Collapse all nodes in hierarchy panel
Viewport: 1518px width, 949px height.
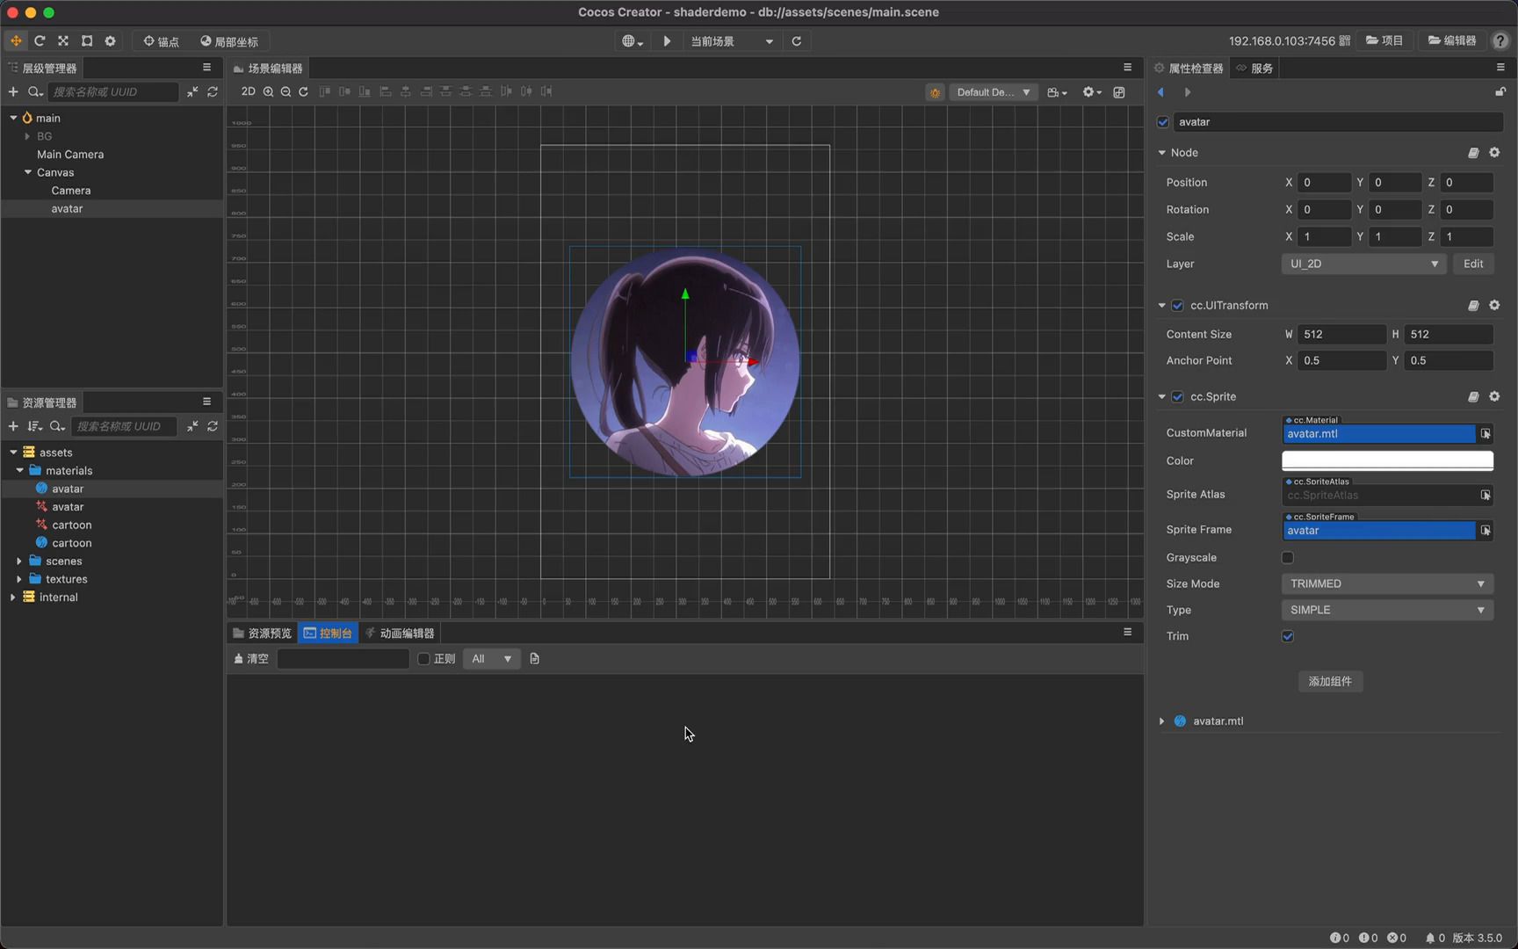[192, 91]
